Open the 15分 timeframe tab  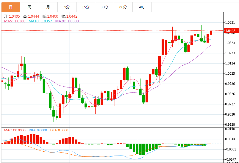click(x=86, y=7)
